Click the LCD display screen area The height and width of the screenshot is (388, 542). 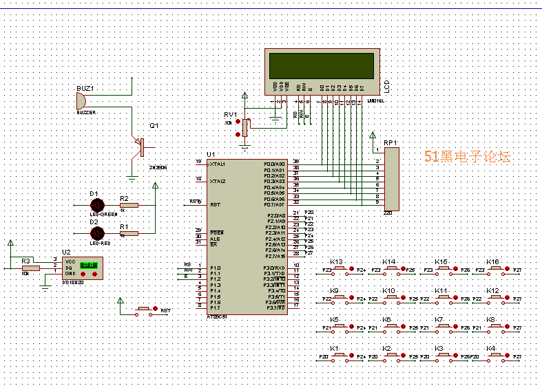tap(322, 66)
